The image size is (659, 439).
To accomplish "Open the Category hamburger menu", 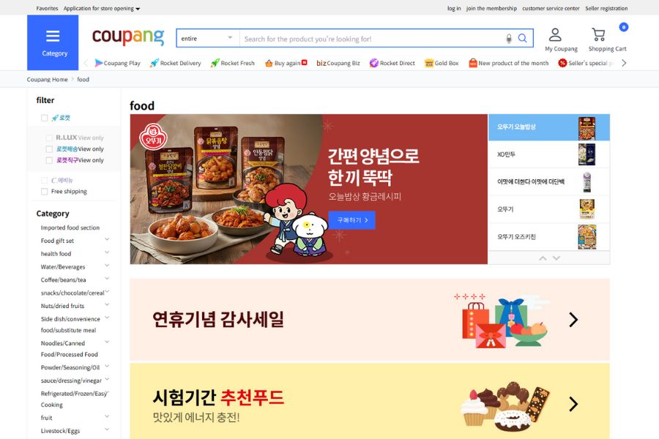I will [x=53, y=42].
